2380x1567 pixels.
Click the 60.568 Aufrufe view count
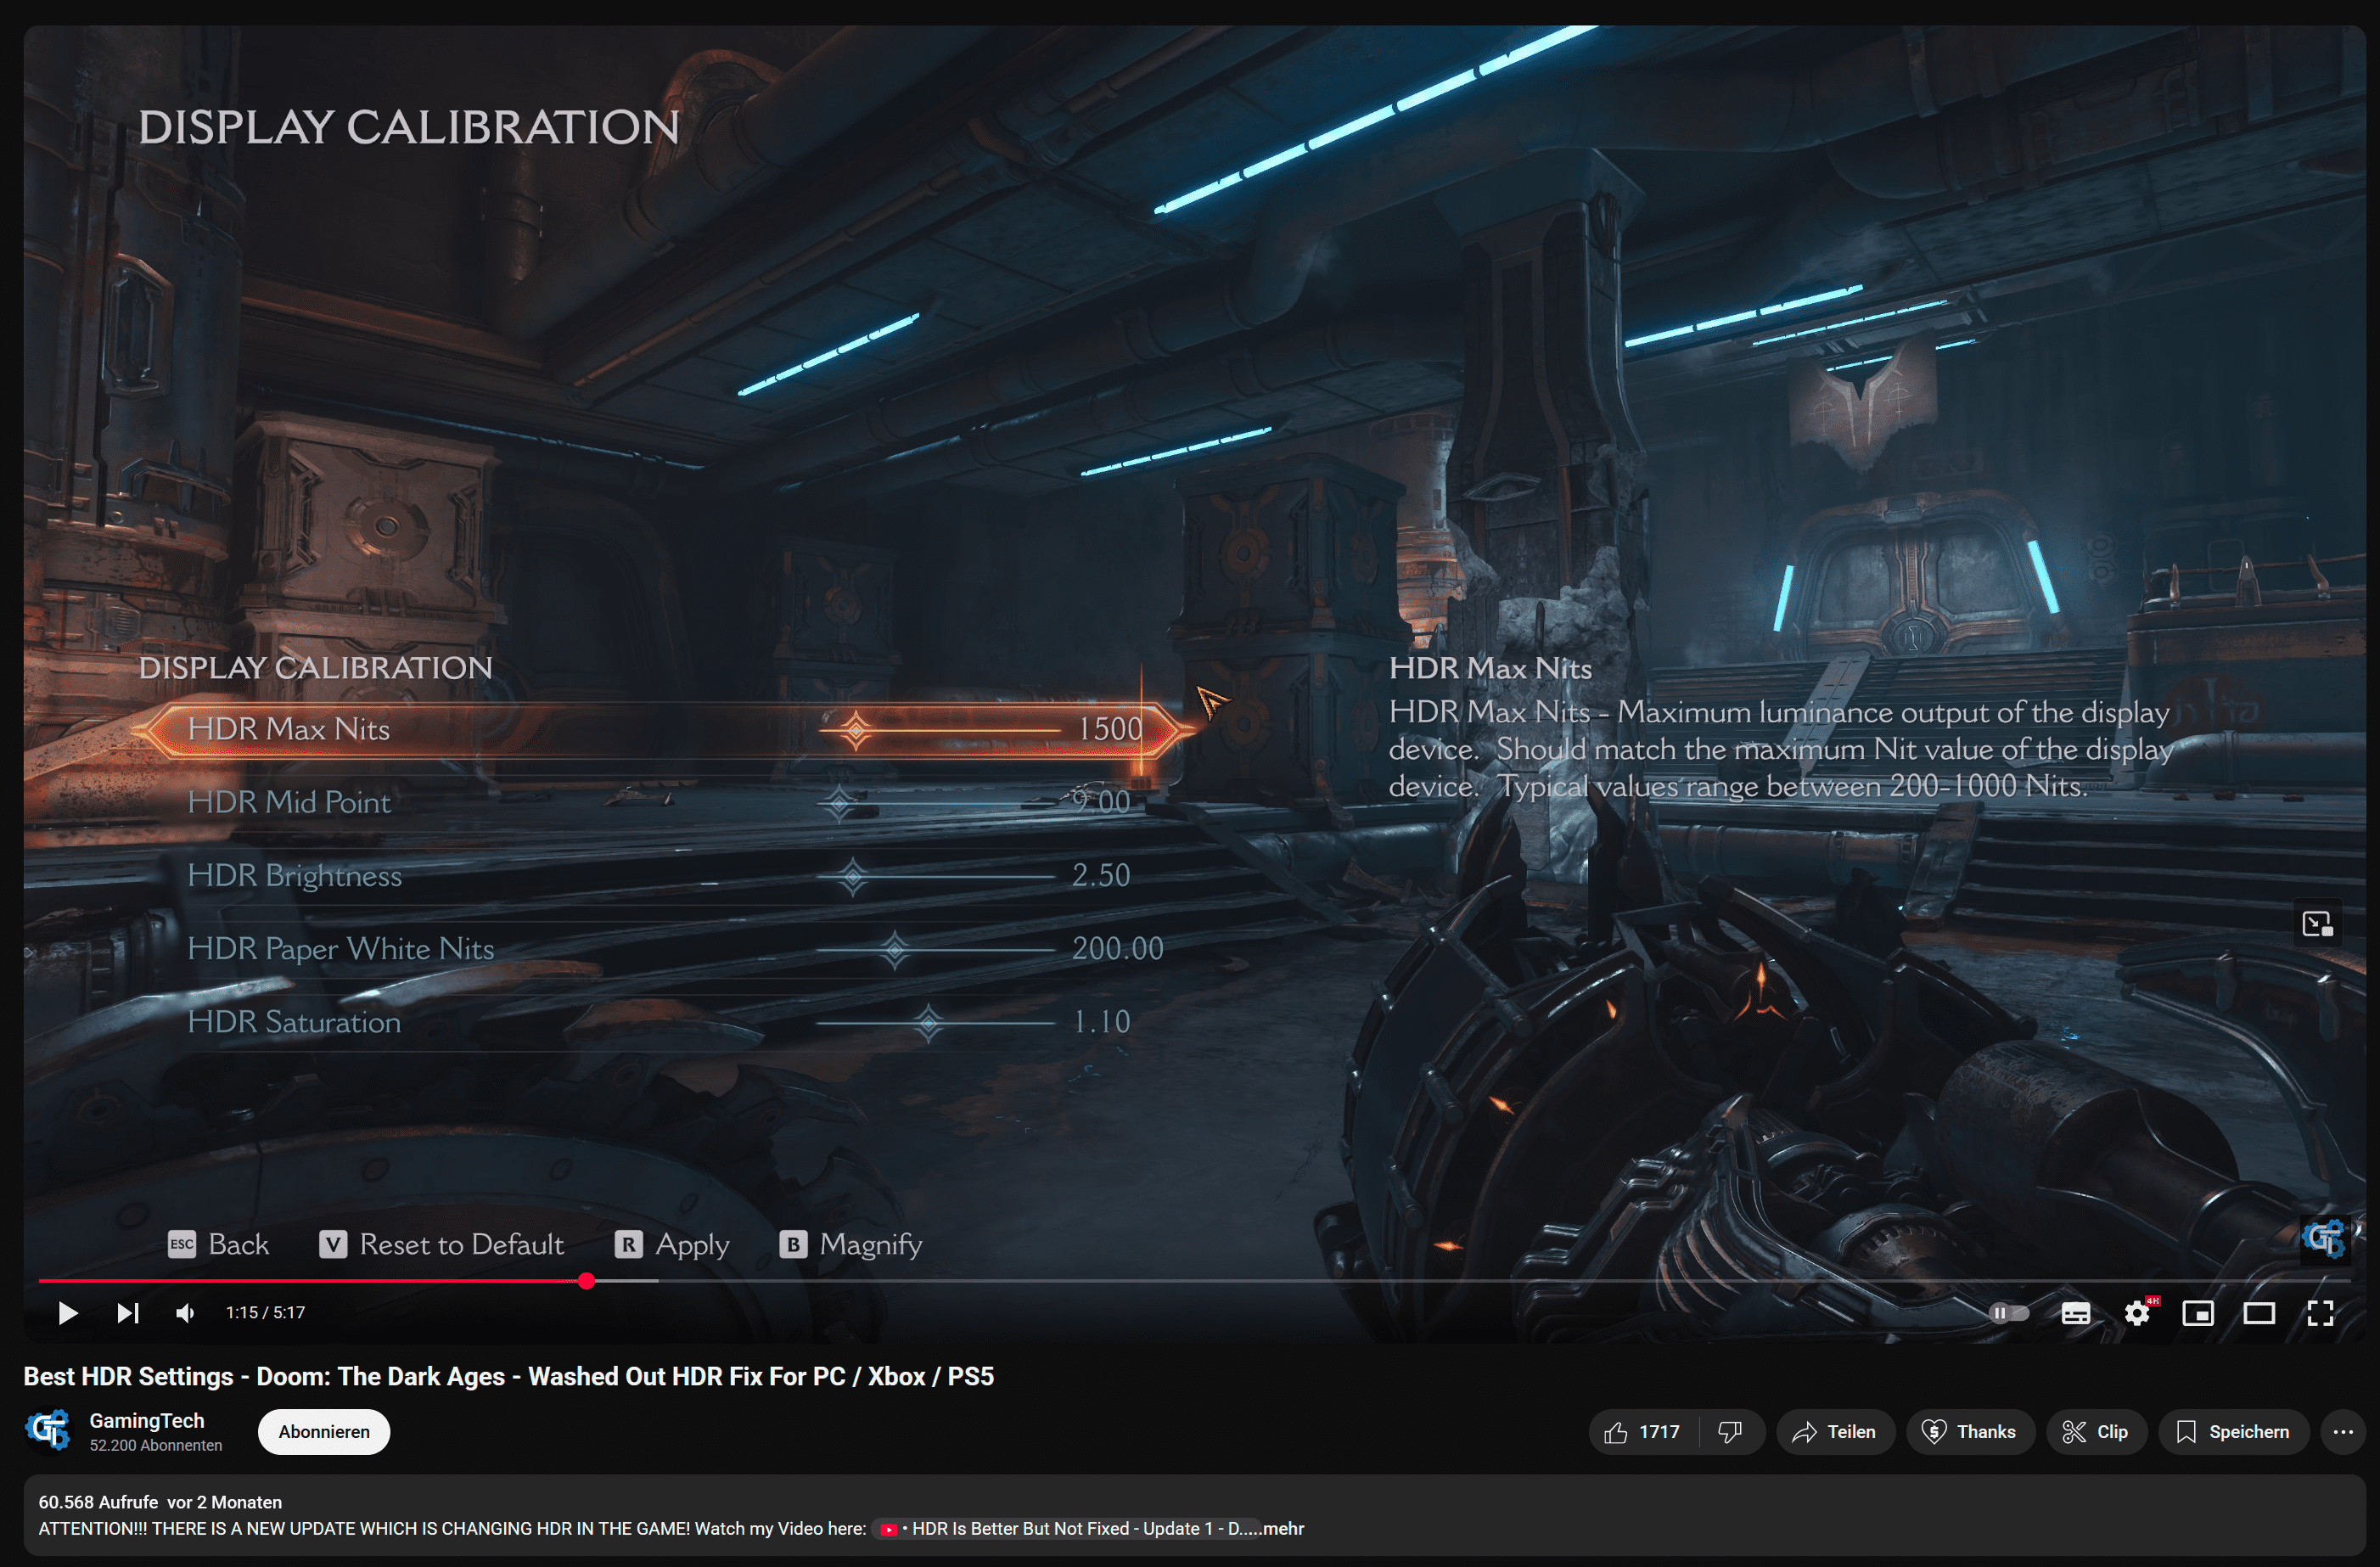[x=98, y=1502]
